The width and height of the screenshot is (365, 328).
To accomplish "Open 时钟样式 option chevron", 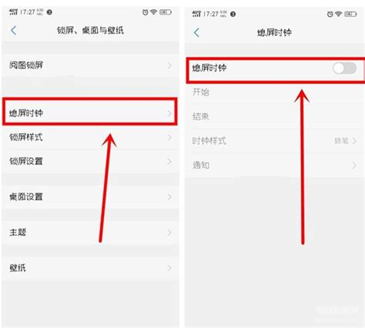I will coord(354,141).
